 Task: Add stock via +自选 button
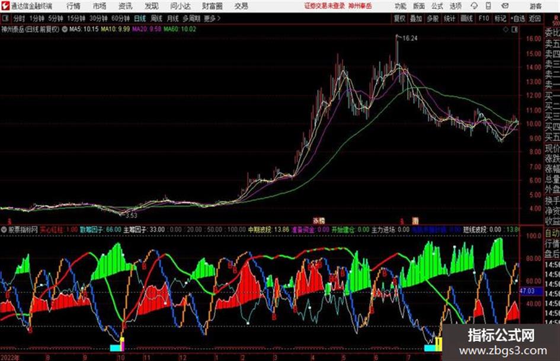point(517,18)
